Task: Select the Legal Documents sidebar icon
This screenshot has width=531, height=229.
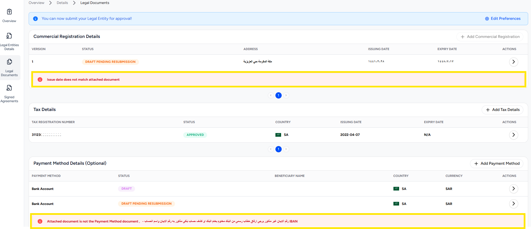Action: (9, 62)
